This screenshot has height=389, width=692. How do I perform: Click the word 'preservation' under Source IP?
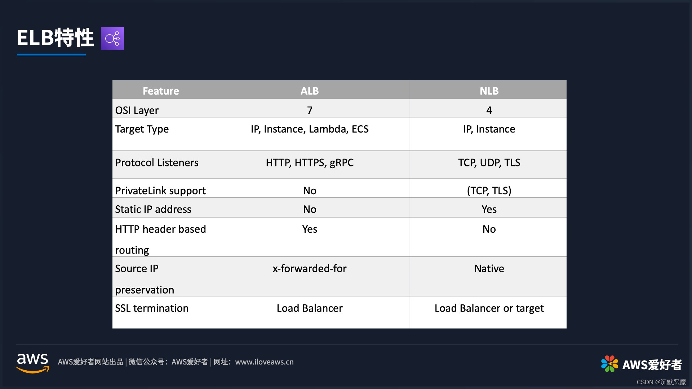[145, 290]
